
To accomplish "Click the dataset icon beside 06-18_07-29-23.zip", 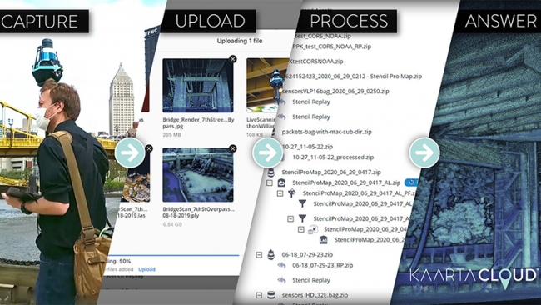I will click(x=271, y=254).
